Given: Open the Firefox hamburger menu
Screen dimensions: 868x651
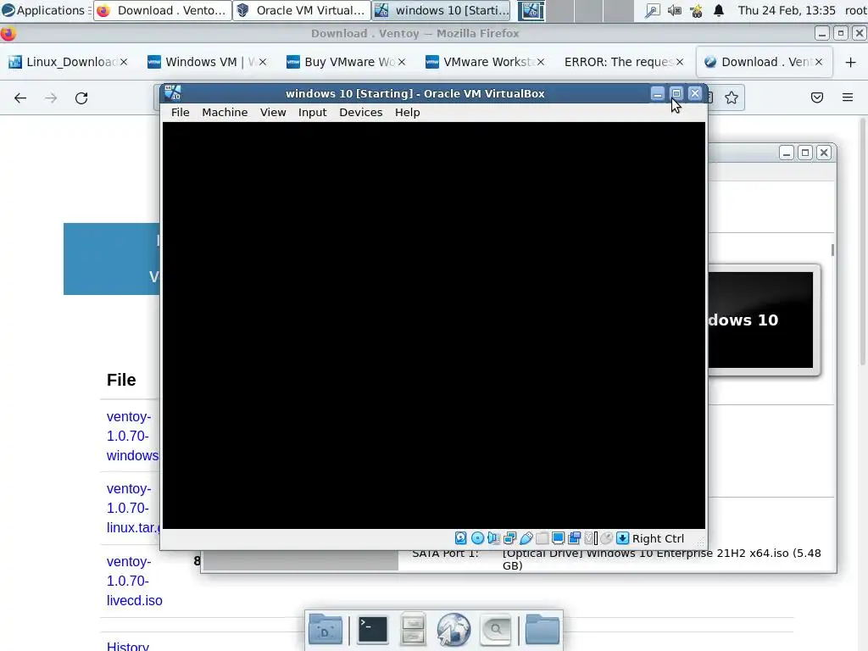Looking at the screenshot, I should tap(848, 98).
